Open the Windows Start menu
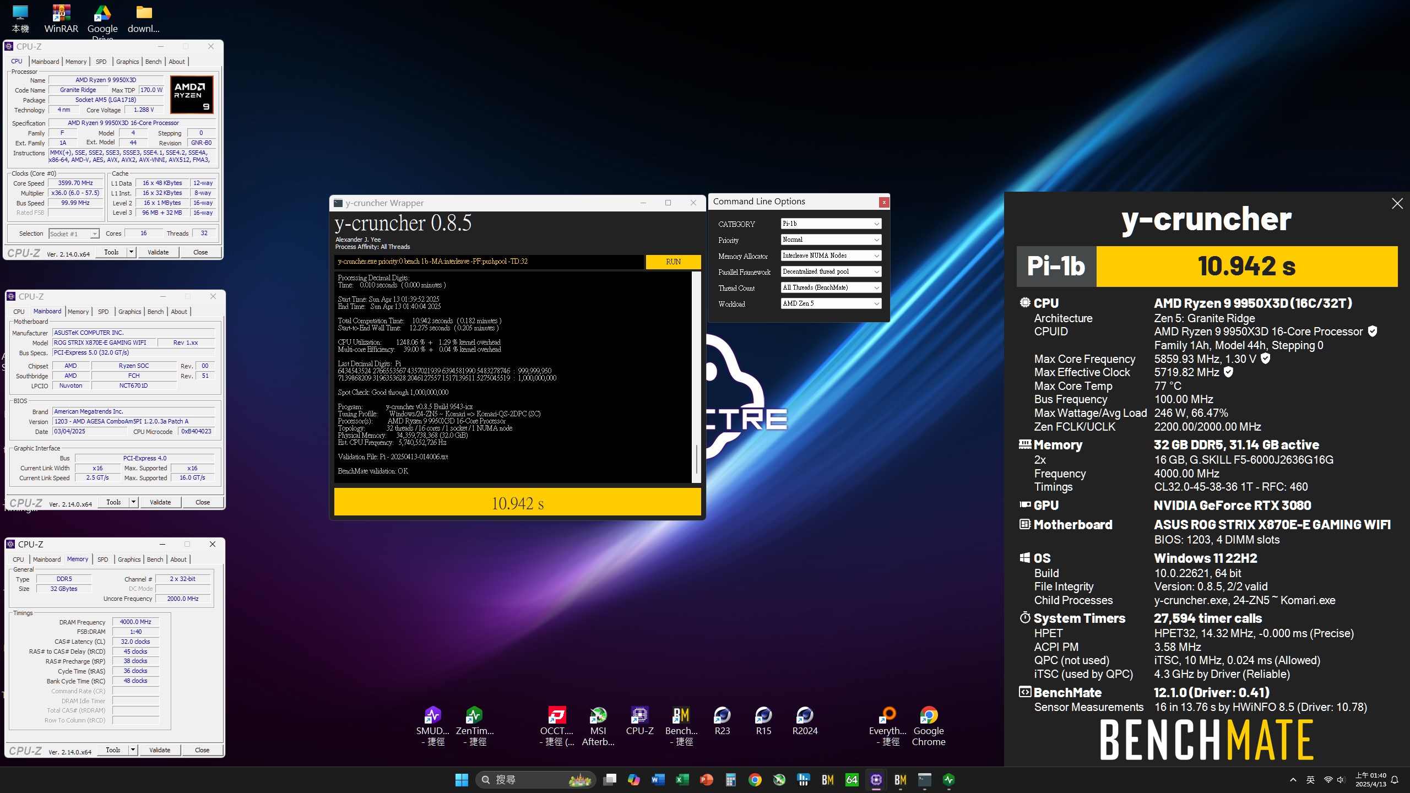The height and width of the screenshot is (793, 1410). (462, 780)
